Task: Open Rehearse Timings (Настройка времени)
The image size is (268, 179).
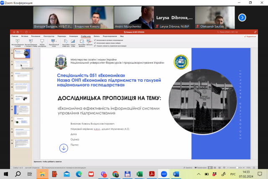Action: 82,42
